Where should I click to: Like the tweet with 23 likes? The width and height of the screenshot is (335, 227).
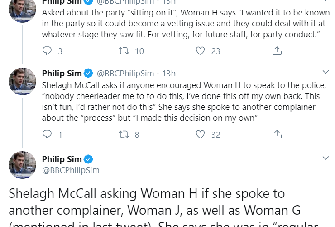[201, 51]
